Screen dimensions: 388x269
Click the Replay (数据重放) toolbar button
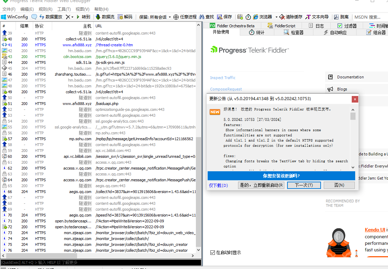point(51,17)
